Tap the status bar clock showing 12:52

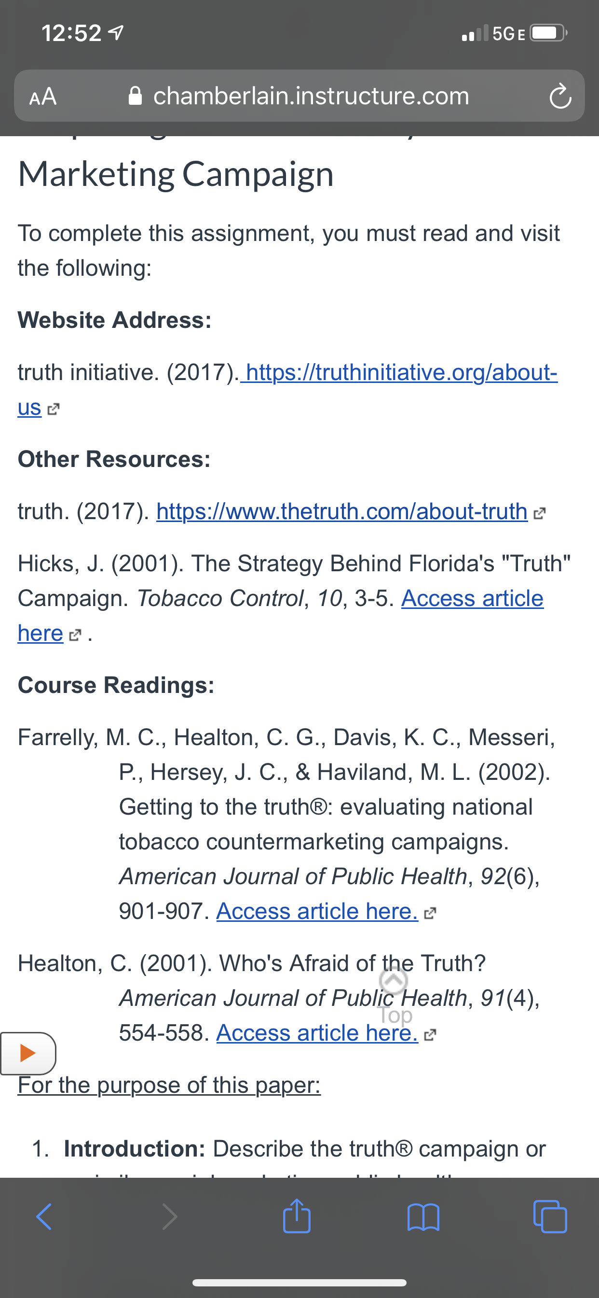(71, 33)
